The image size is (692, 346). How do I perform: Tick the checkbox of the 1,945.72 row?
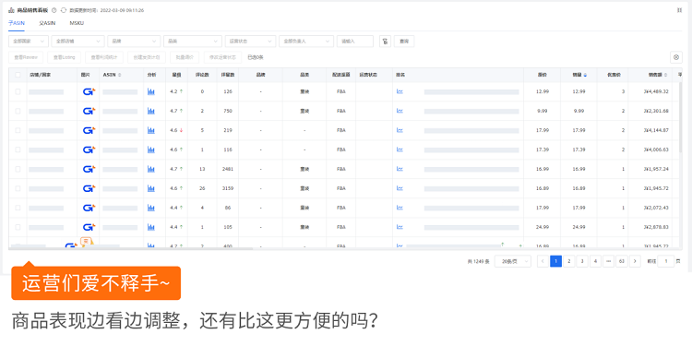click(18, 188)
